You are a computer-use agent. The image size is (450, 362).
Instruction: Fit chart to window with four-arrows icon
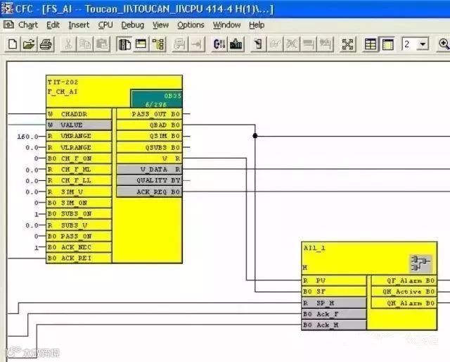tap(347, 44)
